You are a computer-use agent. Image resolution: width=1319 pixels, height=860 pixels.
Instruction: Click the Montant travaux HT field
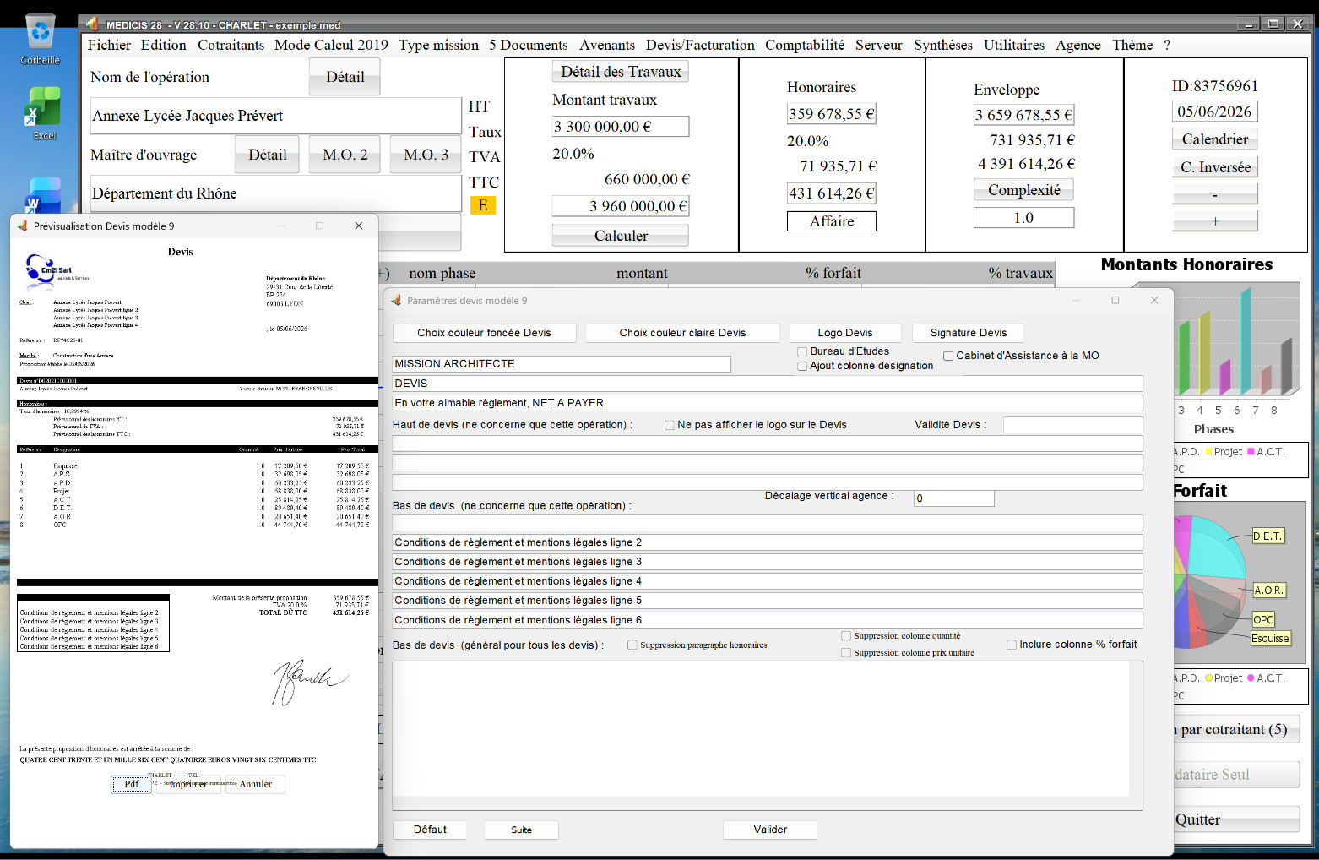coord(621,127)
